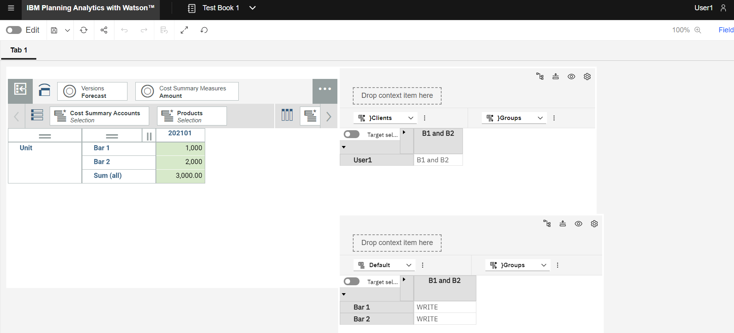734x333 pixels.
Task: Click the Fields link at top right
Action: [x=726, y=30]
